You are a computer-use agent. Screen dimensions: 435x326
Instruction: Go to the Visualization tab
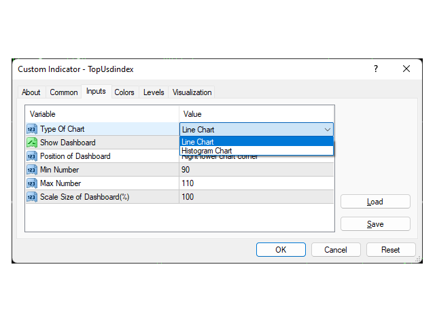point(192,92)
